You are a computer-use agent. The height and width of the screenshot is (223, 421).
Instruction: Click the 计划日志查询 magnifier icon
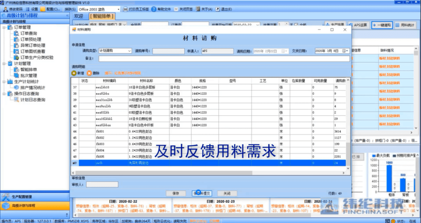(x=16, y=100)
